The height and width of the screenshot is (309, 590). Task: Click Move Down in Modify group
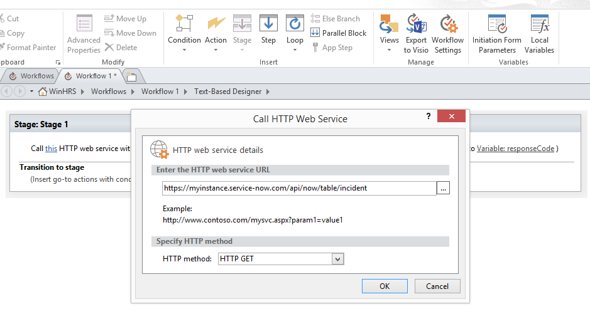130,33
